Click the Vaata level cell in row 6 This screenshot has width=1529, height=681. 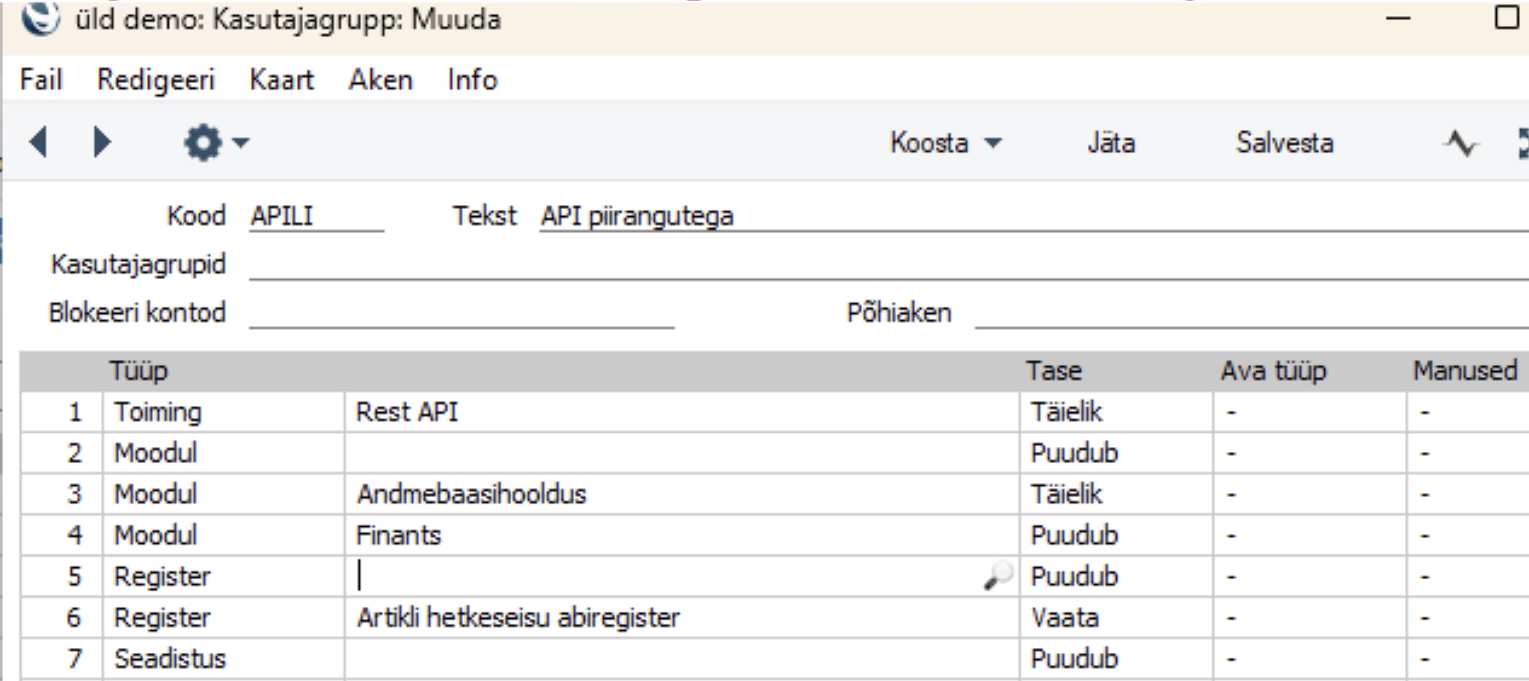[1115, 617]
